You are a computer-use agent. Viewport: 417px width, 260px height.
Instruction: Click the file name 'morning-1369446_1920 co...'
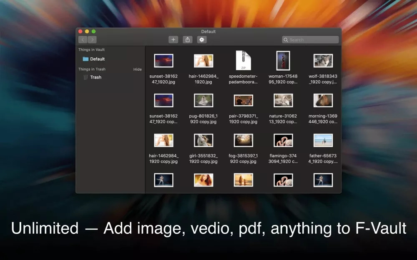[x=323, y=119]
